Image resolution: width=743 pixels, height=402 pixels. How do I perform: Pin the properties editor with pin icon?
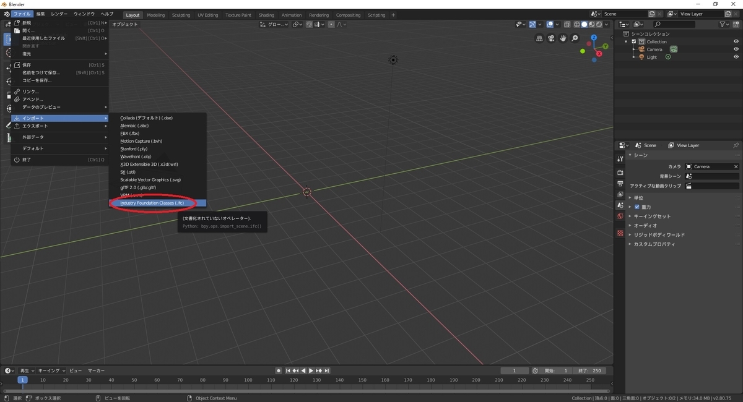[x=736, y=145]
